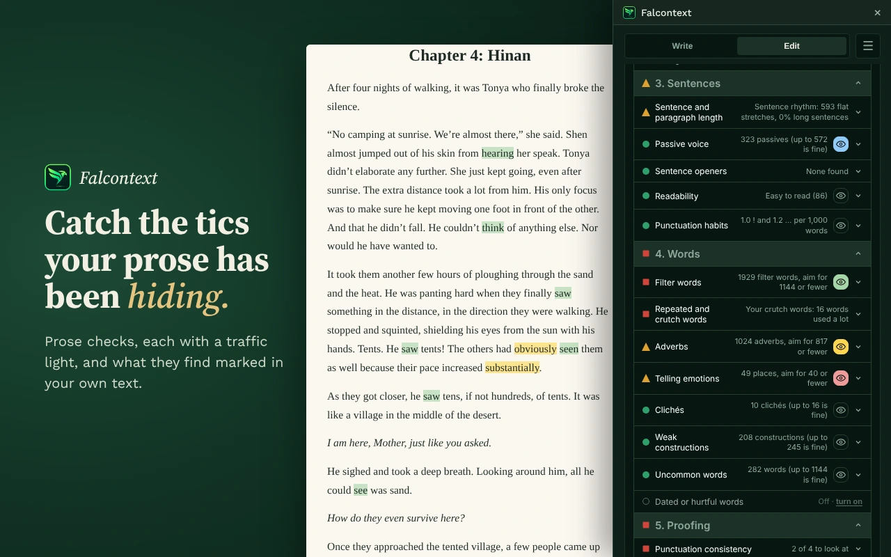
Task: Click the green dot beside Uncommon words
Action: [x=646, y=475]
